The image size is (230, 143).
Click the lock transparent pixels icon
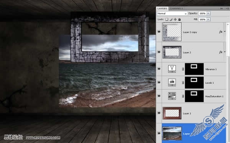point(167,19)
